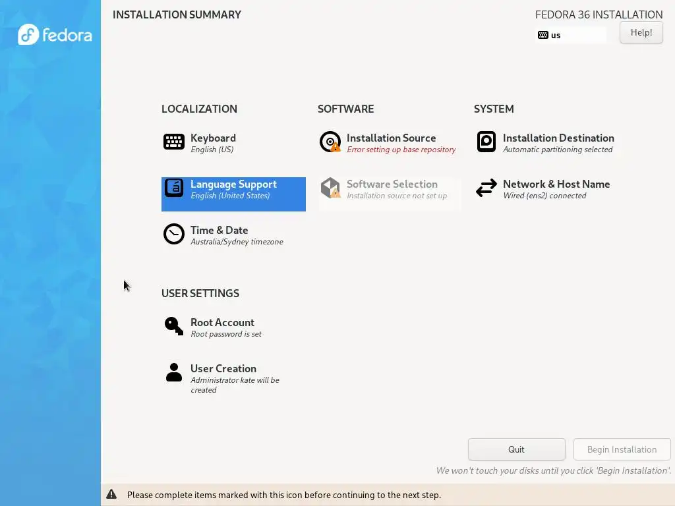Open the Time & Date title

click(x=219, y=230)
